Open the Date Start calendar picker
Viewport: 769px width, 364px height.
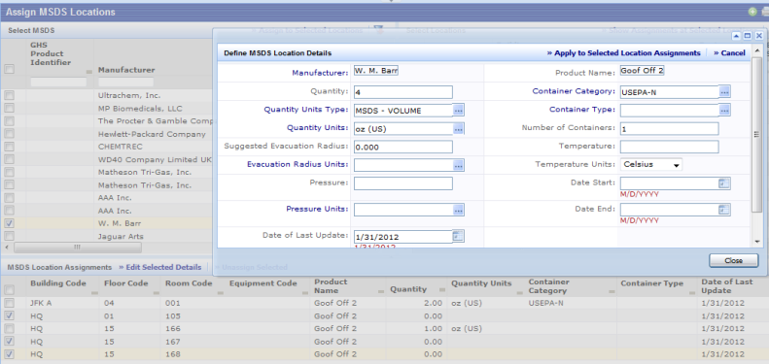click(x=724, y=183)
